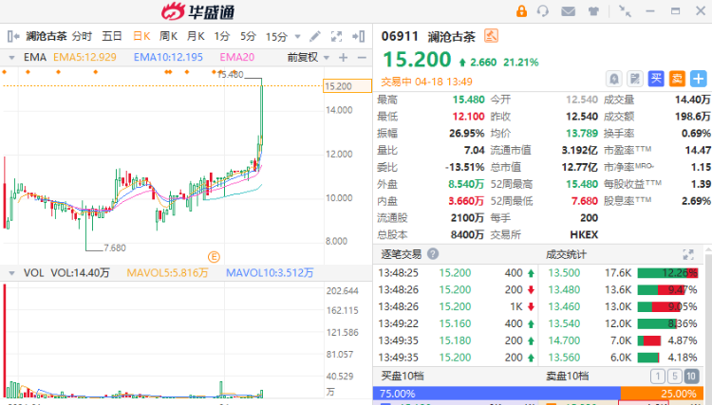Open the skin theme shirt icon
This screenshot has height=405, width=712.
coord(593,11)
